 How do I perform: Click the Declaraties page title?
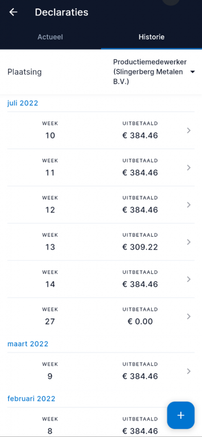point(61,12)
